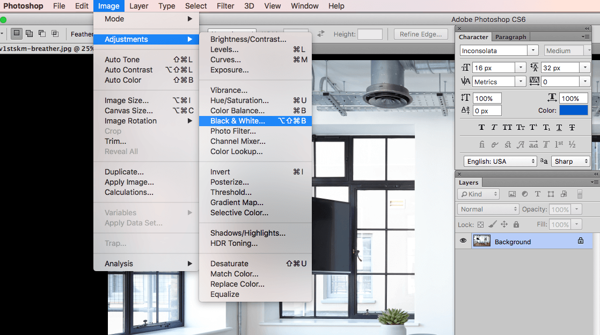
Task: Enable stylistic alternates aa icon
Action: (x=533, y=144)
